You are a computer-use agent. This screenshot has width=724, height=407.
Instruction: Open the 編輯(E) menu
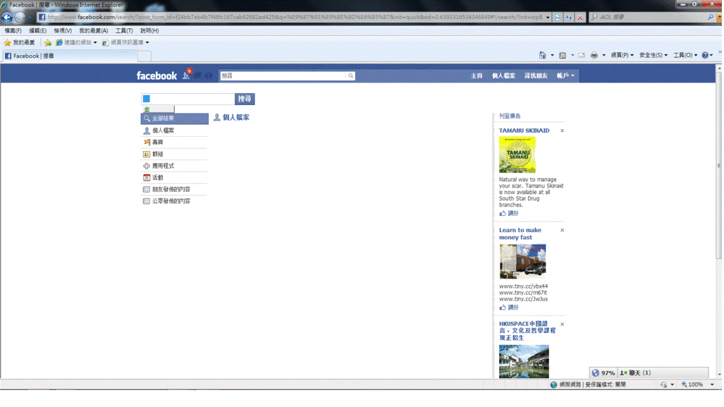[x=37, y=30]
